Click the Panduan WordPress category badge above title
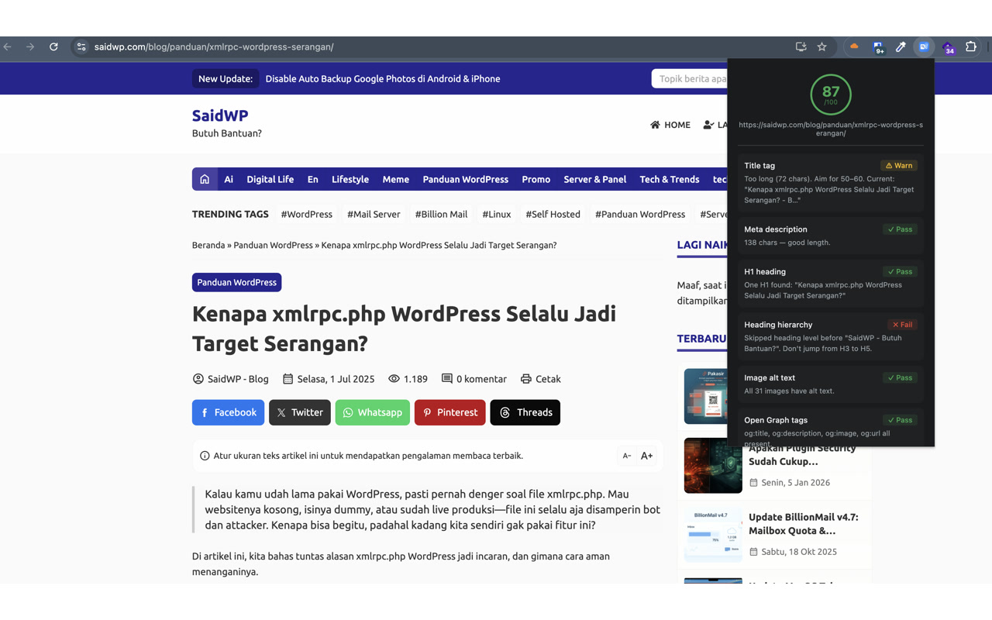The width and height of the screenshot is (992, 620). tap(237, 282)
